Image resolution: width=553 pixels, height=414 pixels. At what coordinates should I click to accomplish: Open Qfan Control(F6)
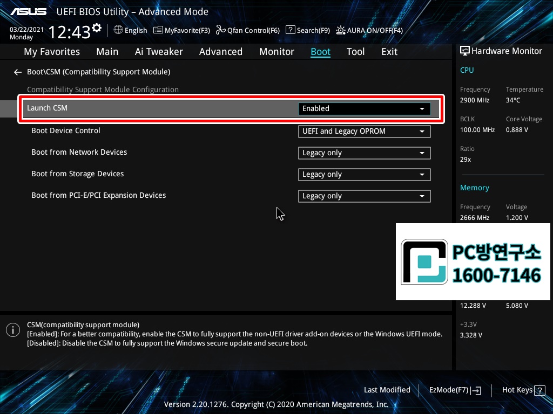247,30
